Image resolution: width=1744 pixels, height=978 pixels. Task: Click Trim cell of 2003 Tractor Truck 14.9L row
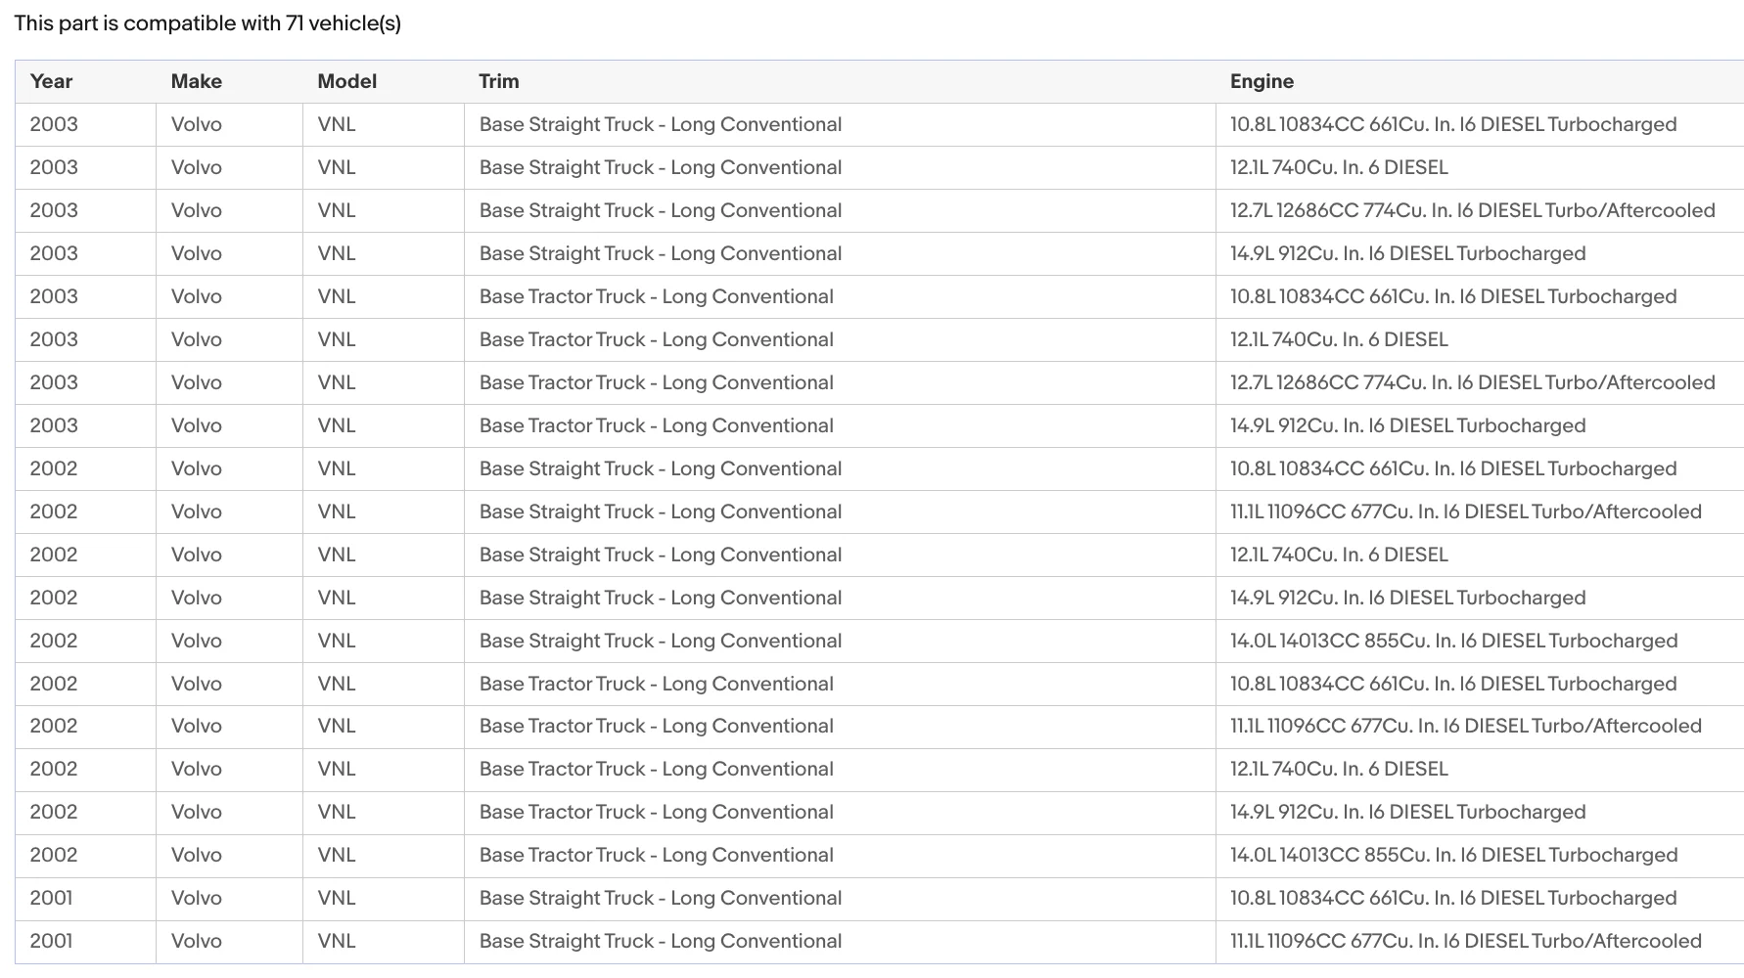(x=840, y=425)
